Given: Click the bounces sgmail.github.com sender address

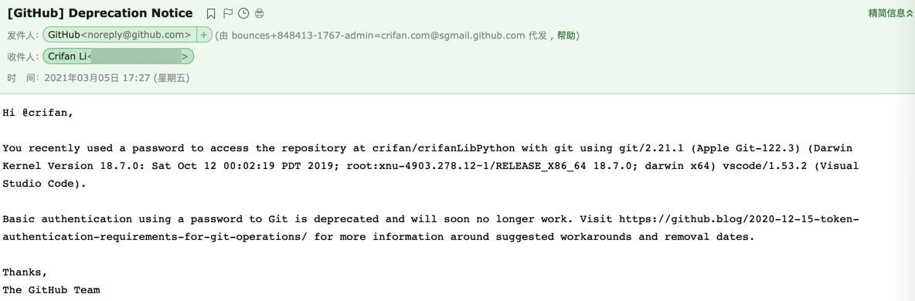Looking at the screenshot, I should (x=378, y=36).
